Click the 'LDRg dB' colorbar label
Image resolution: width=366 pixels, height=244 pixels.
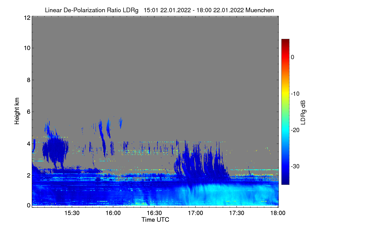coord(303,112)
